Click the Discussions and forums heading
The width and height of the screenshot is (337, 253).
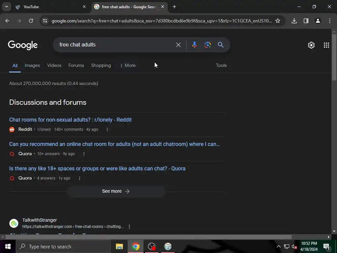48,102
